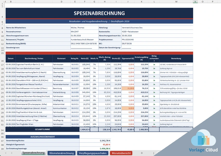Select Kommunikation cost type cell
Image resolution: width=221 pixels, height=156 pixels.
(x=61, y=108)
